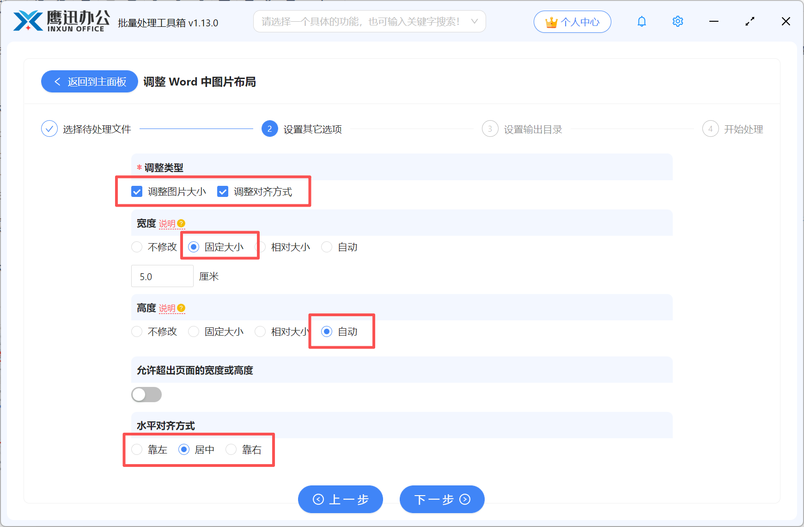804x527 pixels.
Task: Open the 宽度 help question mark icon
Action: click(x=181, y=223)
